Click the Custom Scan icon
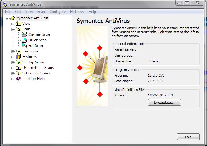The width and height of the screenshot is (207, 146). coord(24,35)
